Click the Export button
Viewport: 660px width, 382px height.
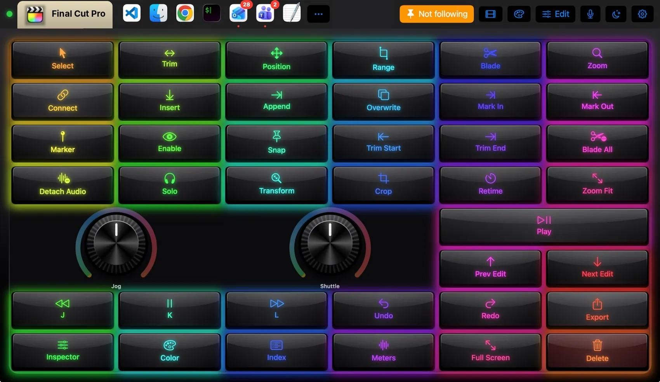tap(597, 310)
